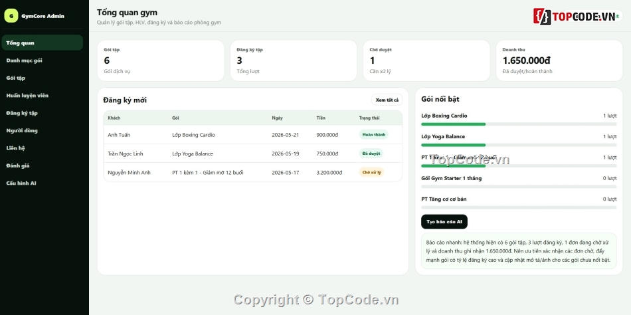Viewport: 631px width, 315px height.
Task: Click the Tạo báo cáo AI button
Action: [444, 221]
